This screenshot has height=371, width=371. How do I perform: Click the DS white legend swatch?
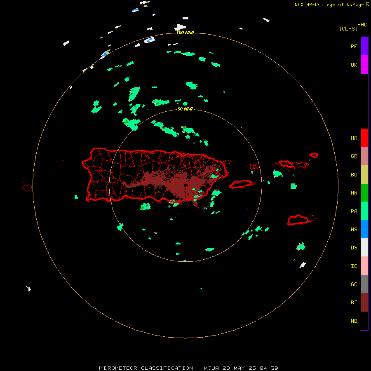(x=364, y=247)
